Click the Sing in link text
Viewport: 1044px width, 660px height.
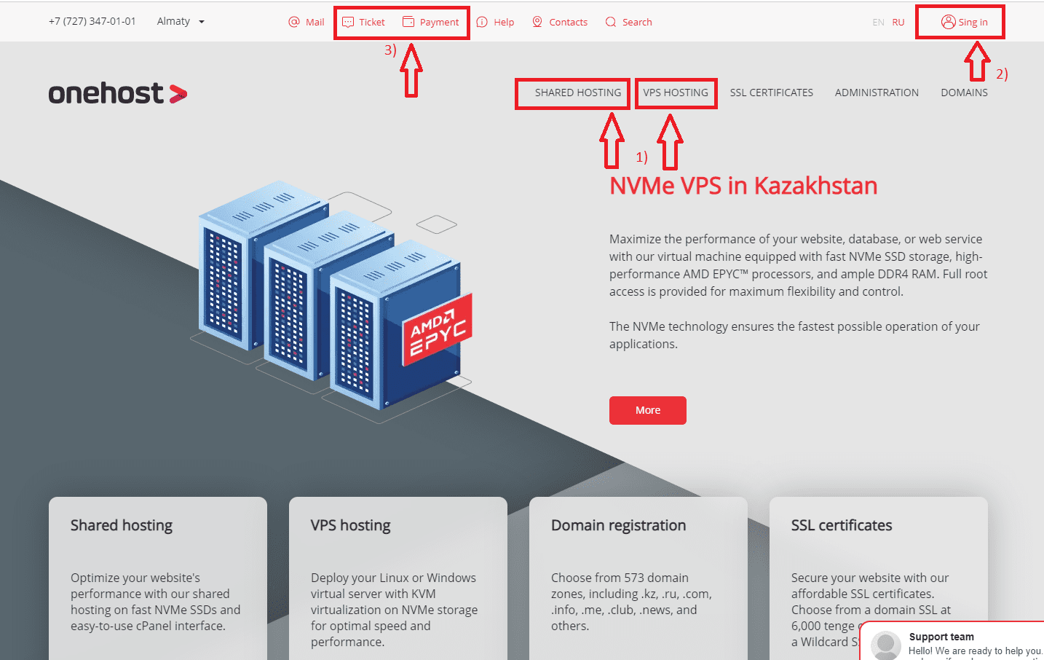[973, 23]
